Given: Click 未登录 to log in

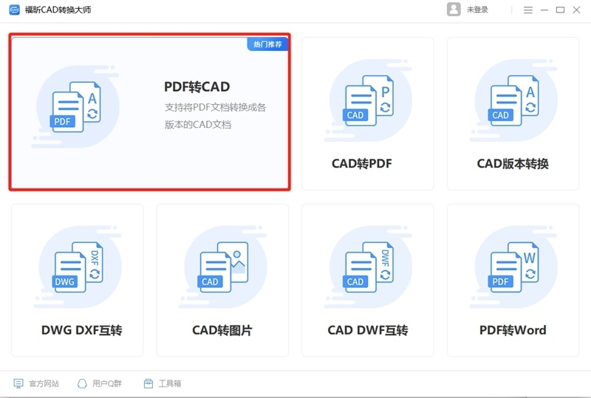Looking at the screenshot, I should pyautogui.click(x=477, y=10).
